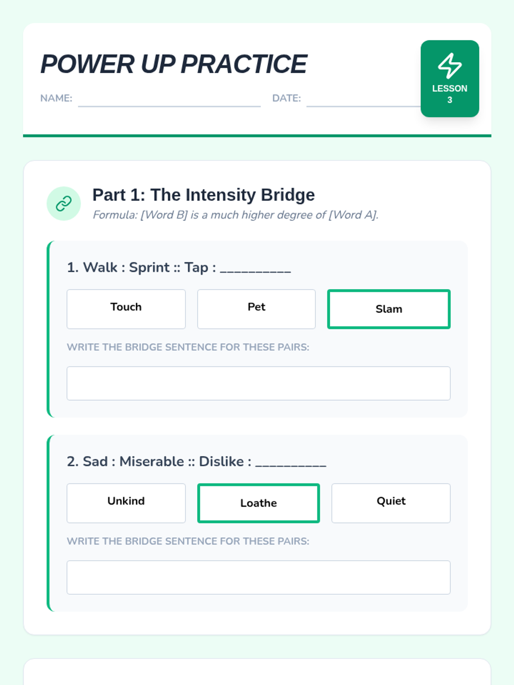Viewport: 514px width, 685px height.
Task: Click the Part 1: The Intensity Bridge heading
Action: [203, 195]
